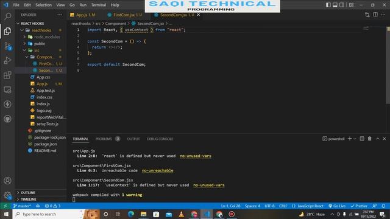Click the editor vertical scrollbar

click(388, 66)
